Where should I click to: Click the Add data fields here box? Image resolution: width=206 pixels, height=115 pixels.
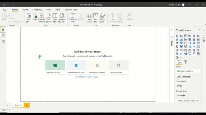[188, 71]
